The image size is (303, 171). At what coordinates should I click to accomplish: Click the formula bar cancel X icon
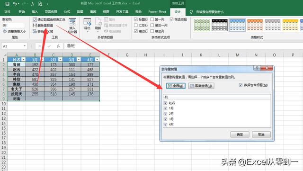[x=40, y=46]
